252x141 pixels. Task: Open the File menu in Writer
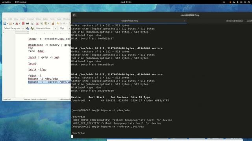coord(5,19)
